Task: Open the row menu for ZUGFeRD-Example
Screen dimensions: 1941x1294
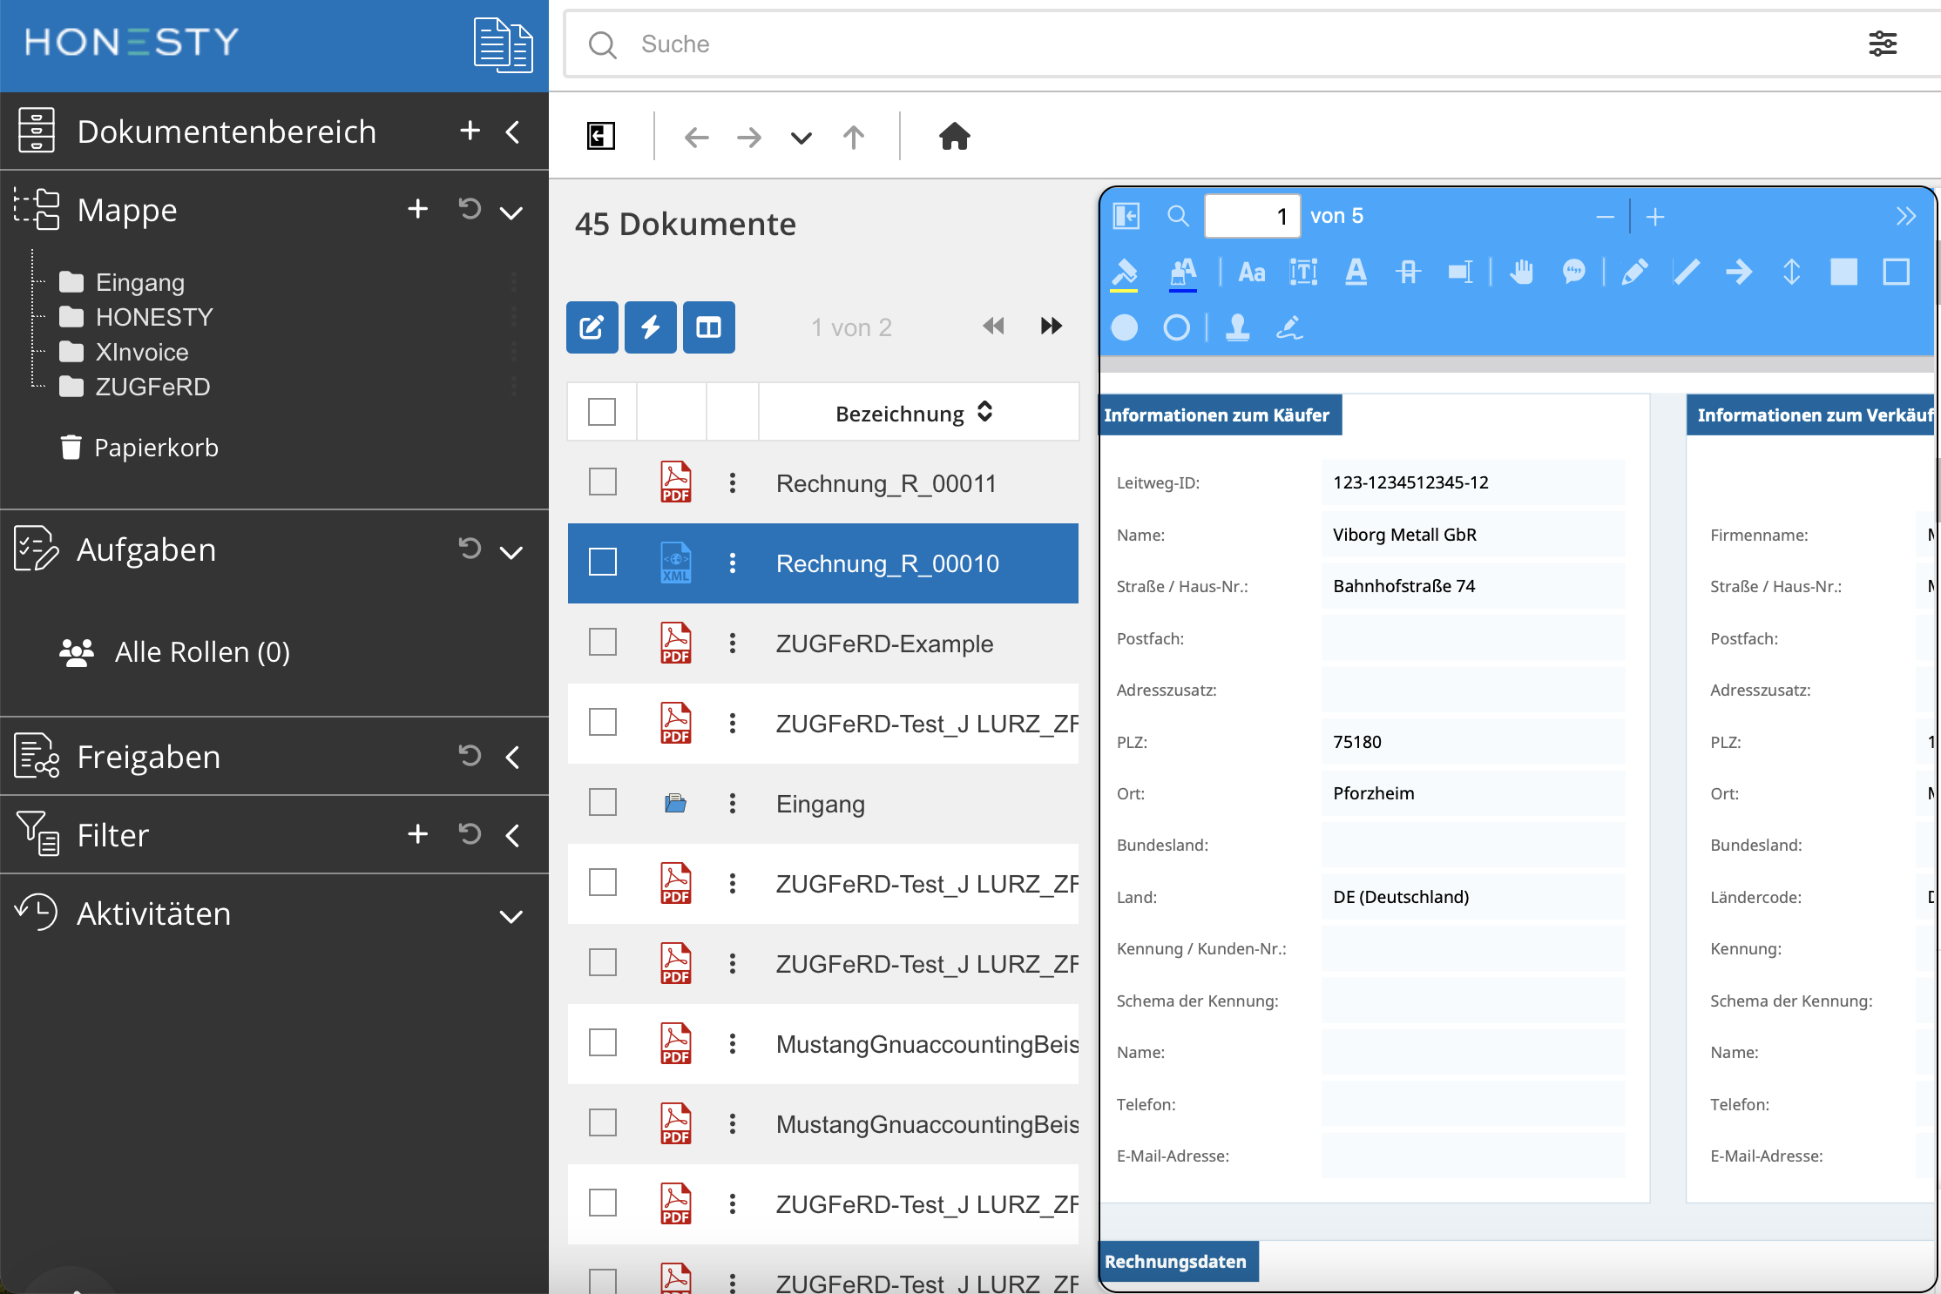Action: tap(733, 643)
